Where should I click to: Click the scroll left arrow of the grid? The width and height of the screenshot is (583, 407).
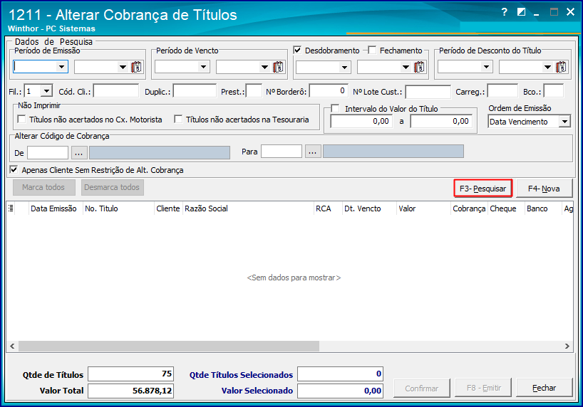click(x=12, y=346)
